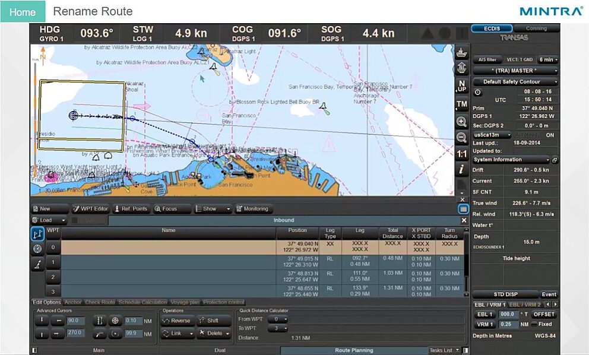Click the Home button
The image size is (589, 355).
pyautogui.click(x=23, y=12)
